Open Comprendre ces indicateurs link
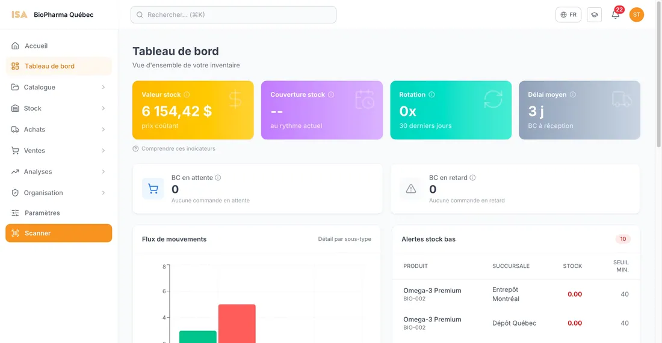The image size is (662, 343). coord(174,149)
